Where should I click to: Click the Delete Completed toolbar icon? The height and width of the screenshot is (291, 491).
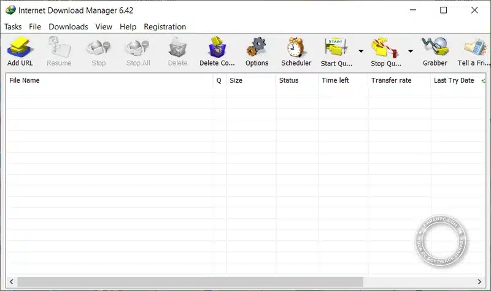point(217,47)
